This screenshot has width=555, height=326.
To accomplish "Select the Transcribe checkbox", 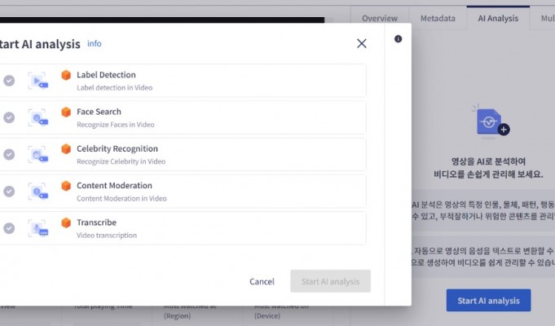I will [x=9, y=228].
